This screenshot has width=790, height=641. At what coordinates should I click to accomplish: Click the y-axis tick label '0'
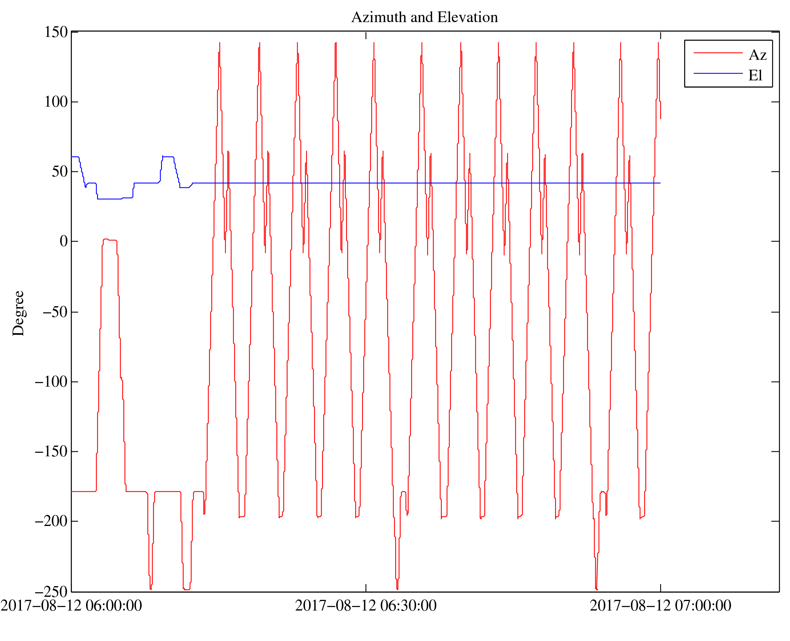pos(64,241)
